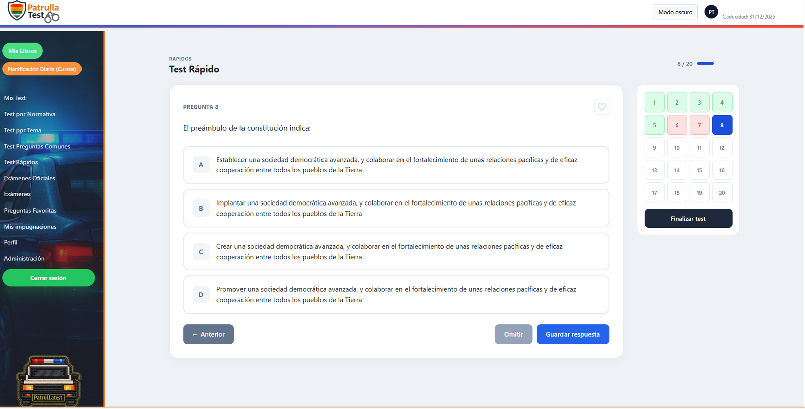The width and height of the screenshot is (805, 409).
Task: Jump to question 6 in navigator
Action: (x=677, y=125)
